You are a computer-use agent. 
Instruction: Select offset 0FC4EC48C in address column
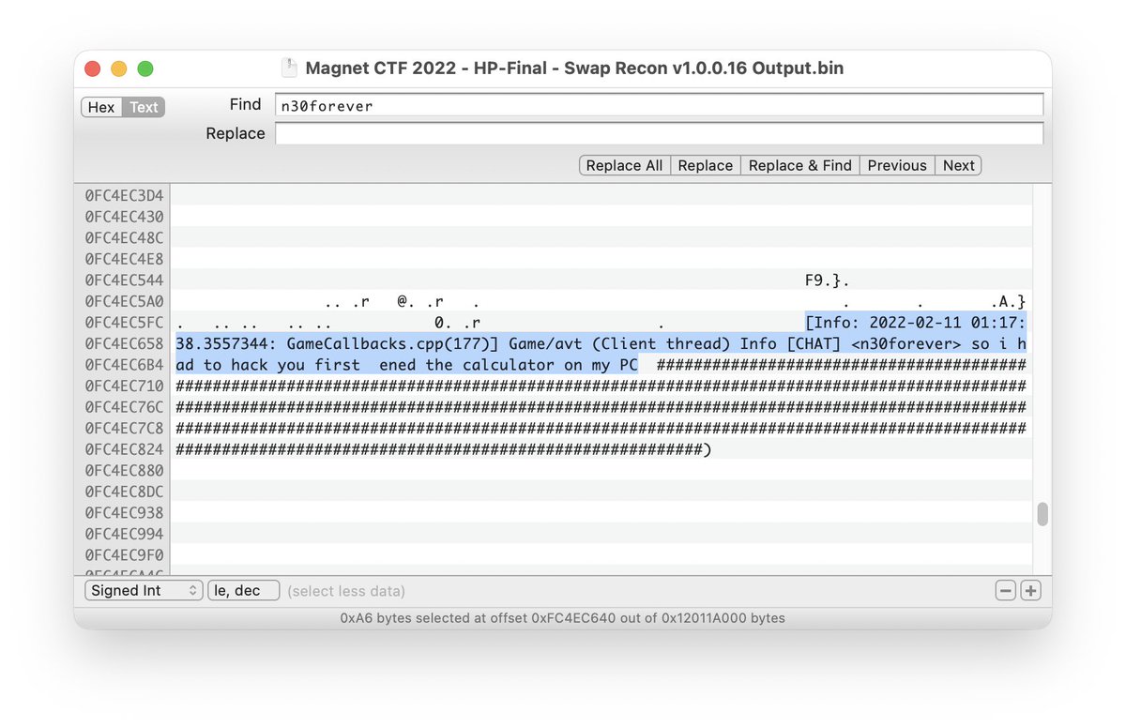tap(124, 237)
